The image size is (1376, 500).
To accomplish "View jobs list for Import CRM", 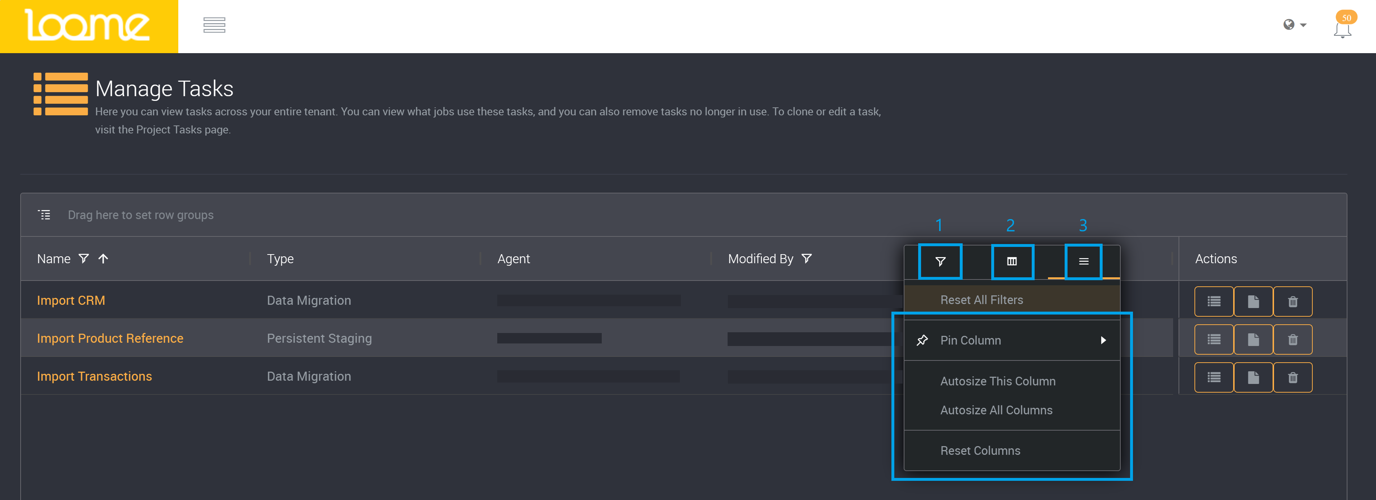I will click(1214, 302).
